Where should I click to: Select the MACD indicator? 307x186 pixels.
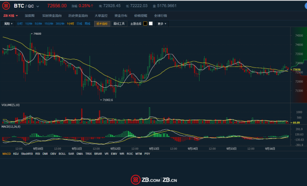tap(7, 154)
